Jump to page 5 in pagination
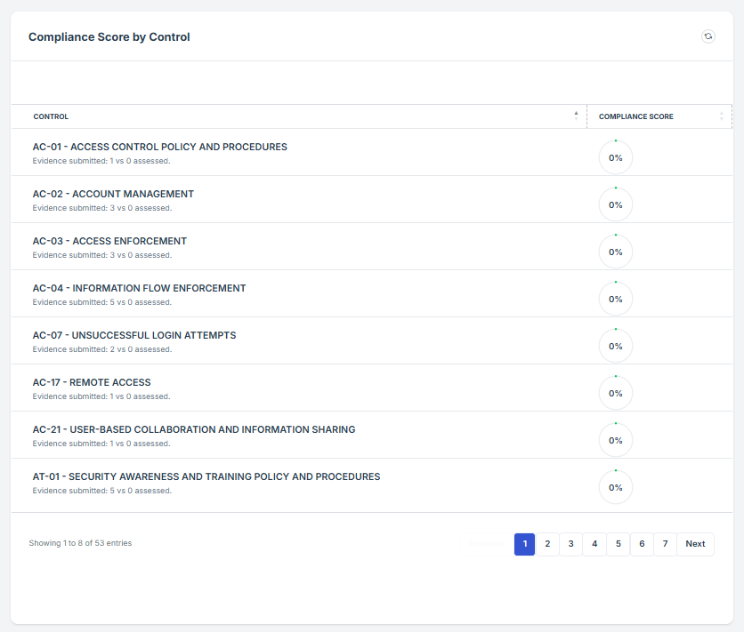 (x=618, y=544)
